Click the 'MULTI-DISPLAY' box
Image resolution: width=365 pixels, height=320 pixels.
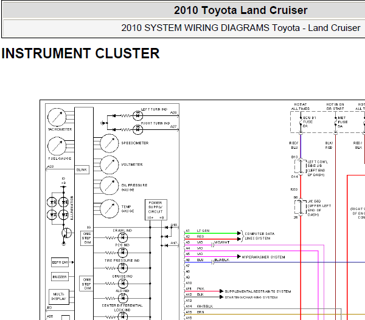tap(59, 297)
